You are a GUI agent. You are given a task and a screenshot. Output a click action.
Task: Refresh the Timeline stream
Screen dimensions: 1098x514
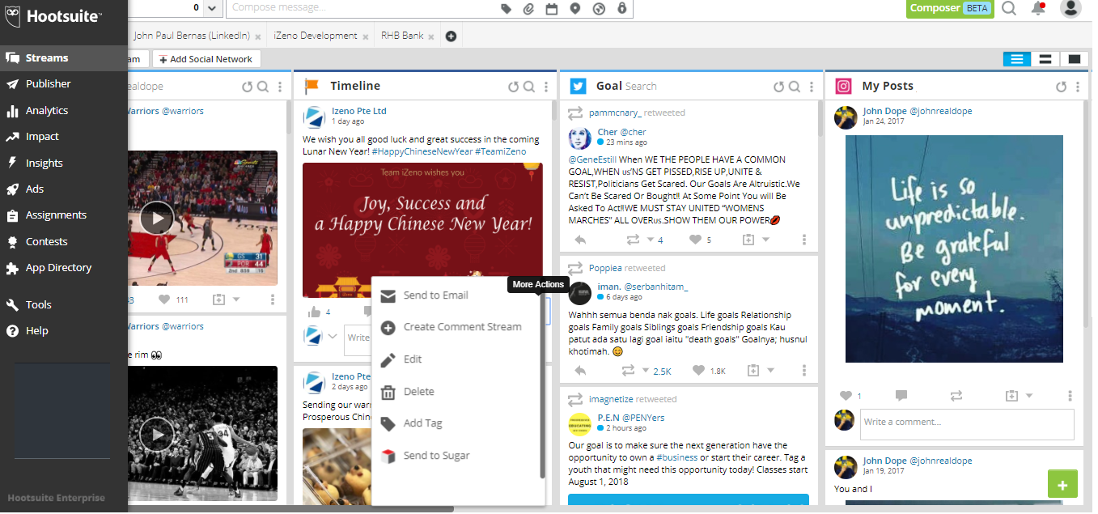(x=513, y=87)
